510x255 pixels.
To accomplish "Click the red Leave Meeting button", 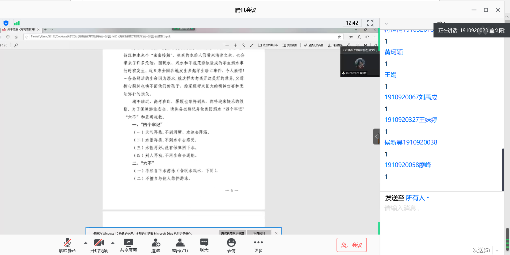I will point(351,245).
